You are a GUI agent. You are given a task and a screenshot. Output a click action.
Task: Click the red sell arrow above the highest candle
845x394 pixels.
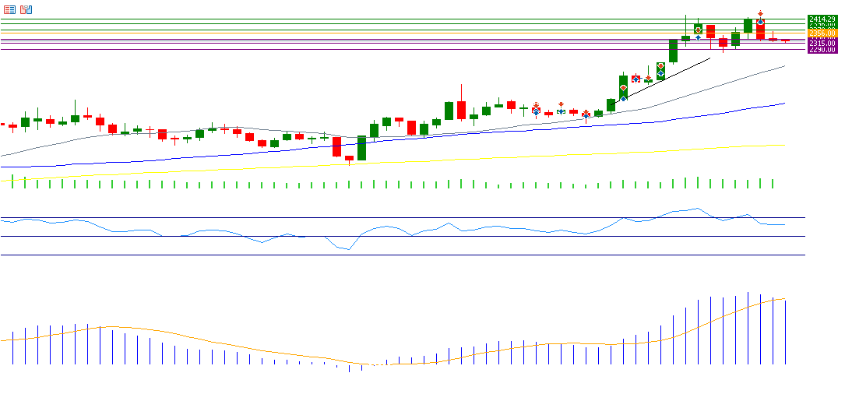(x=760, y=13)
